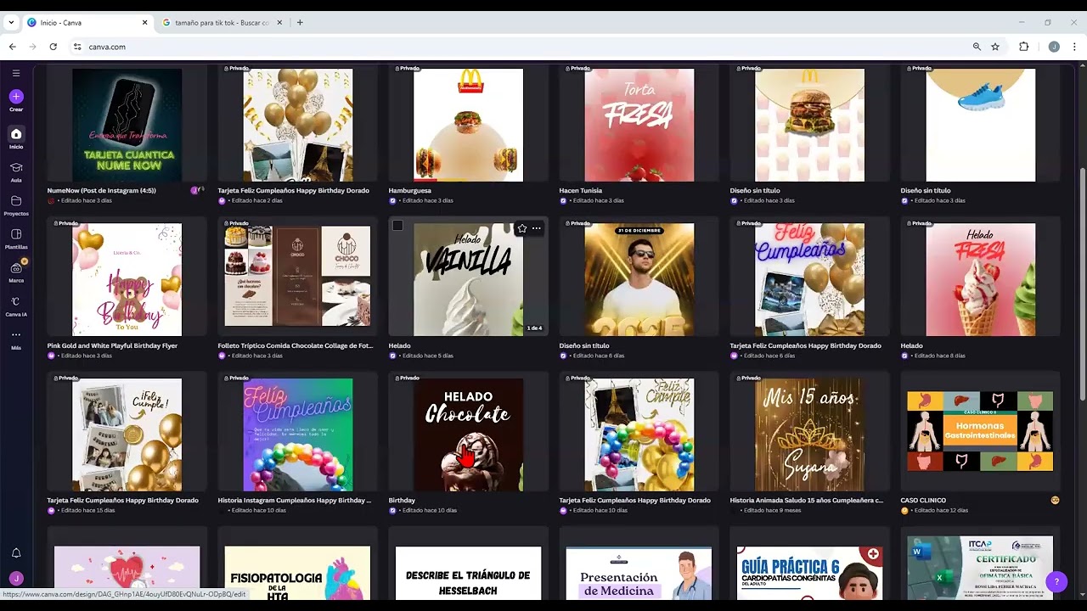The height and width of the screenshot is (611, 1087).
Task: Bookmark this page with star icon
Action: click(995, 47)
